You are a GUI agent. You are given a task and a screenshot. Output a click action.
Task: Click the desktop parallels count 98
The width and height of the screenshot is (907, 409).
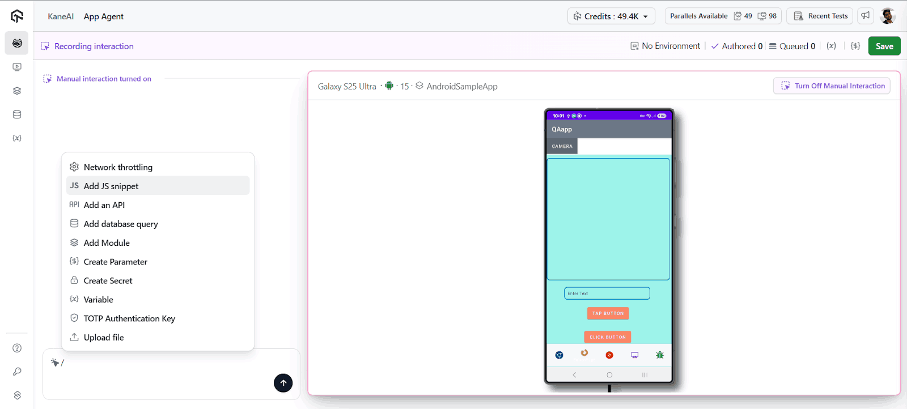point(768,16)
